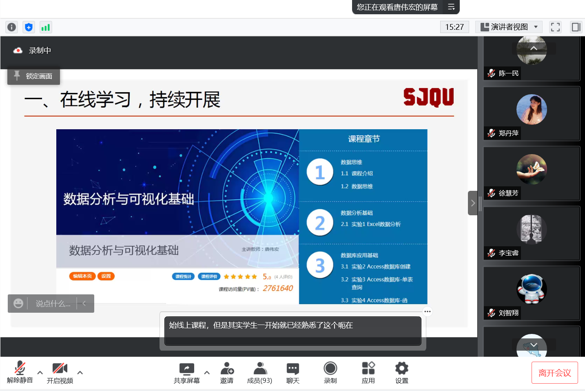Open meeting info icon
The height and width of the screenshot is (391, 585).
(12, 27)
